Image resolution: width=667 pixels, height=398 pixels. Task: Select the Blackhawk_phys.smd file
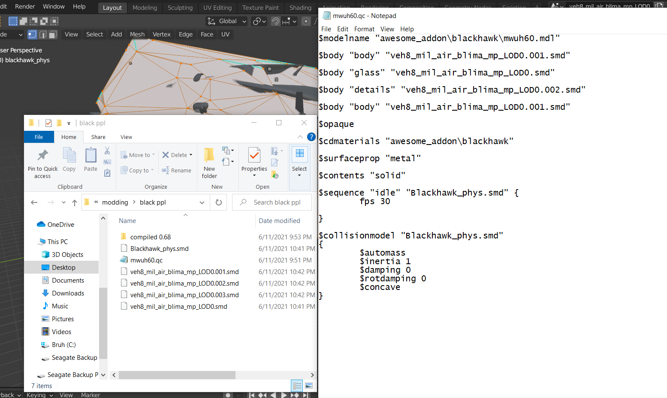(x=159, y=249)
